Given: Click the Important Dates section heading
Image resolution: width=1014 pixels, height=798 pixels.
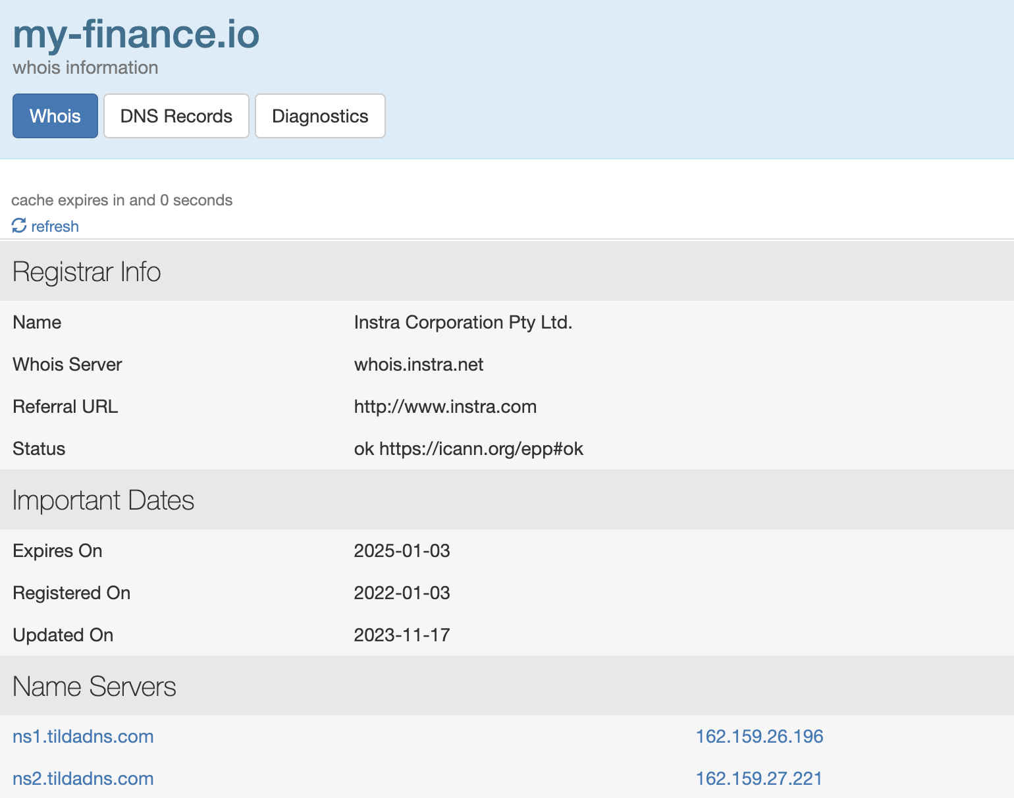Looking at the screenshot, I should (103, 500).
